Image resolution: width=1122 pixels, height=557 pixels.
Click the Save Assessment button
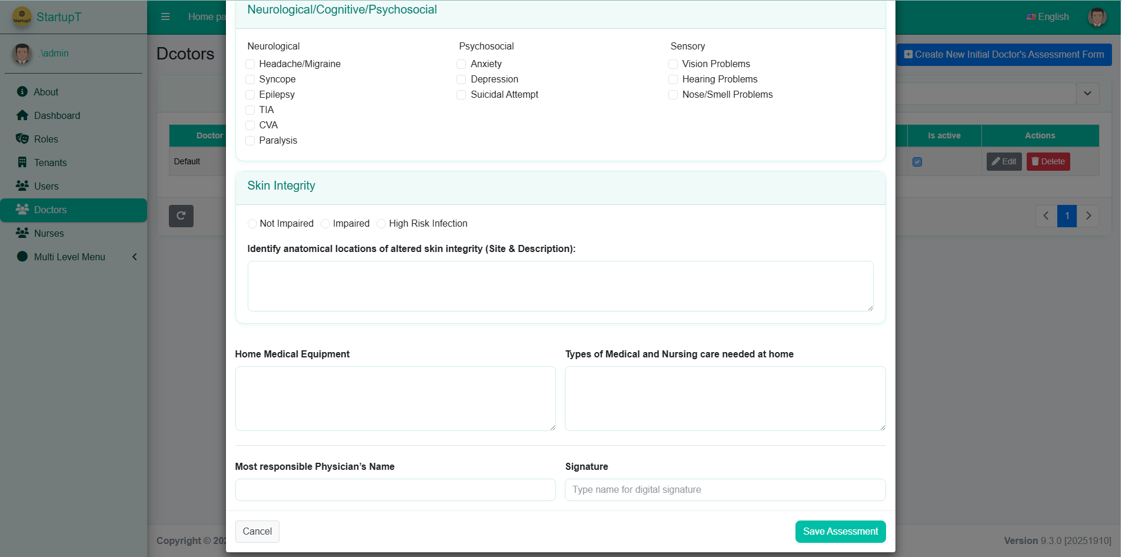(840, 531)
